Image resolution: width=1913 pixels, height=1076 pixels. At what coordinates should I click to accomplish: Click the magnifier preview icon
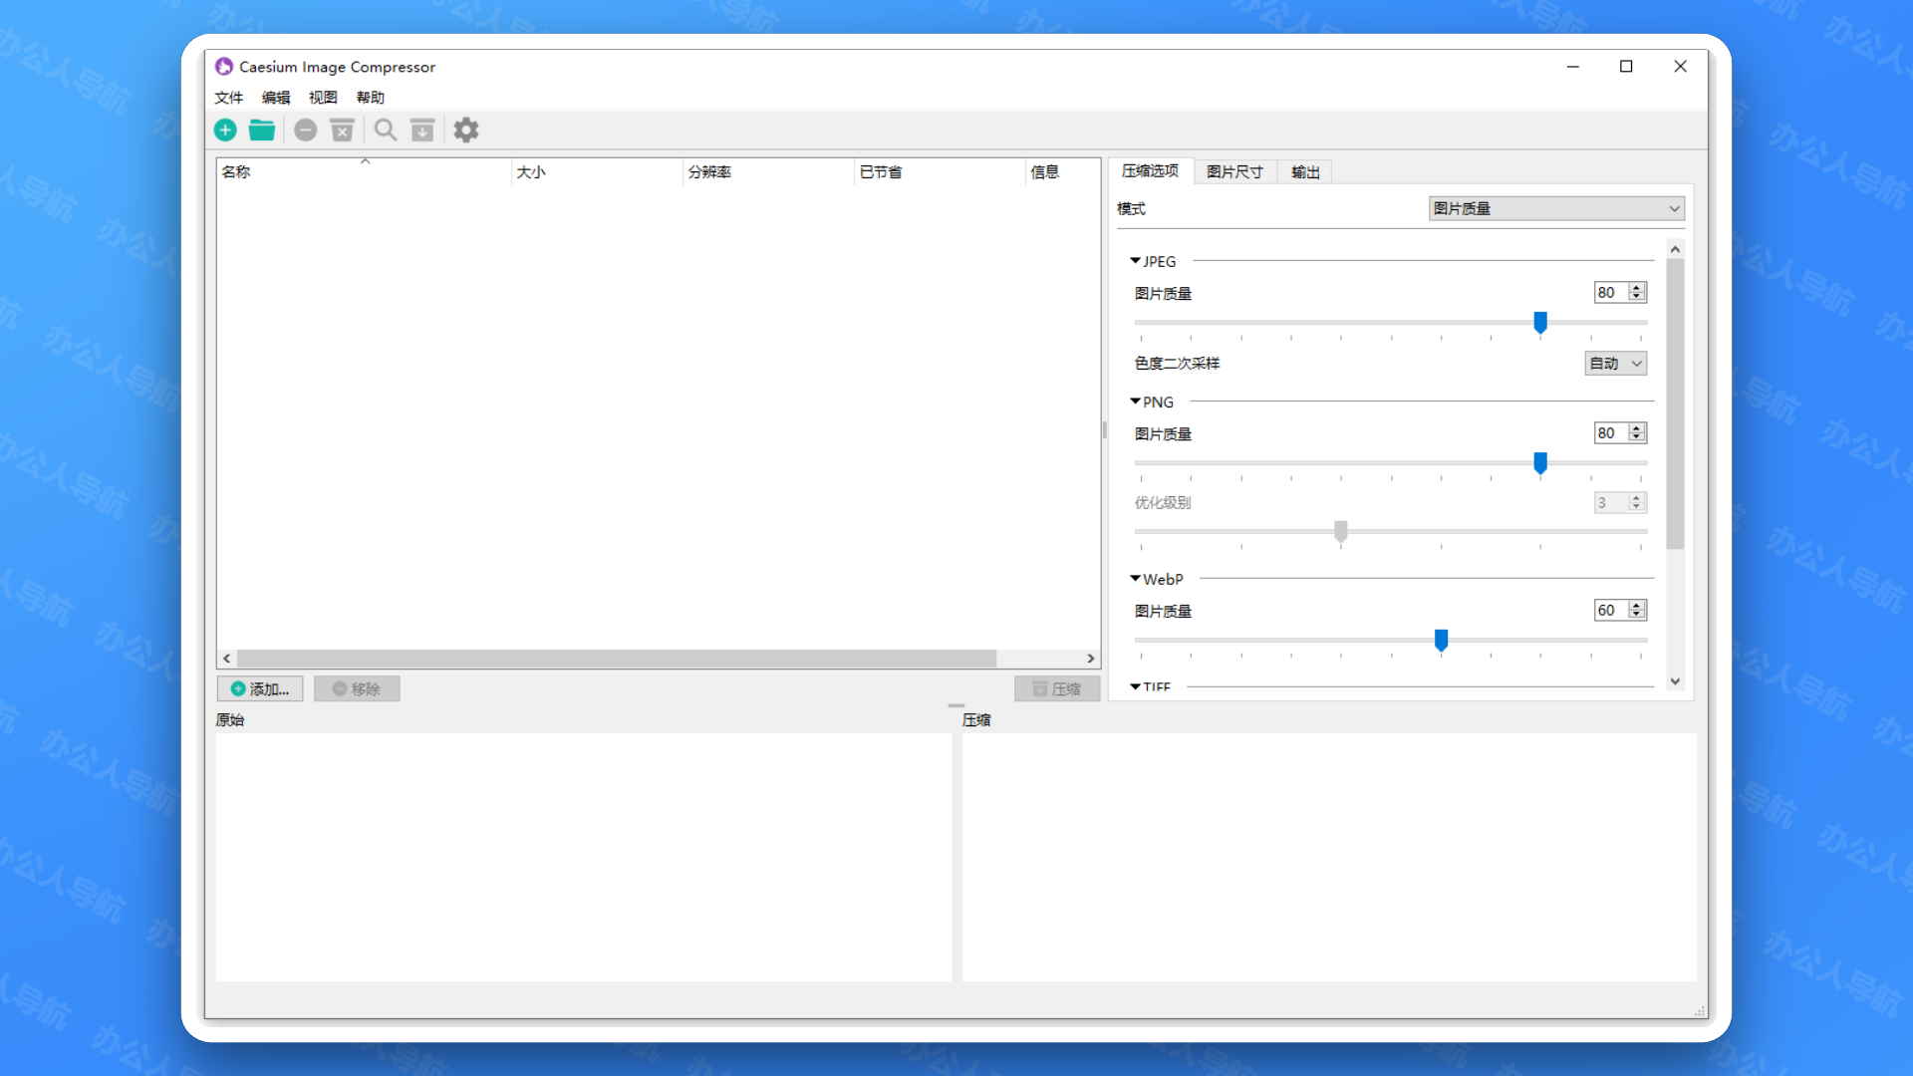pos(386,131)
